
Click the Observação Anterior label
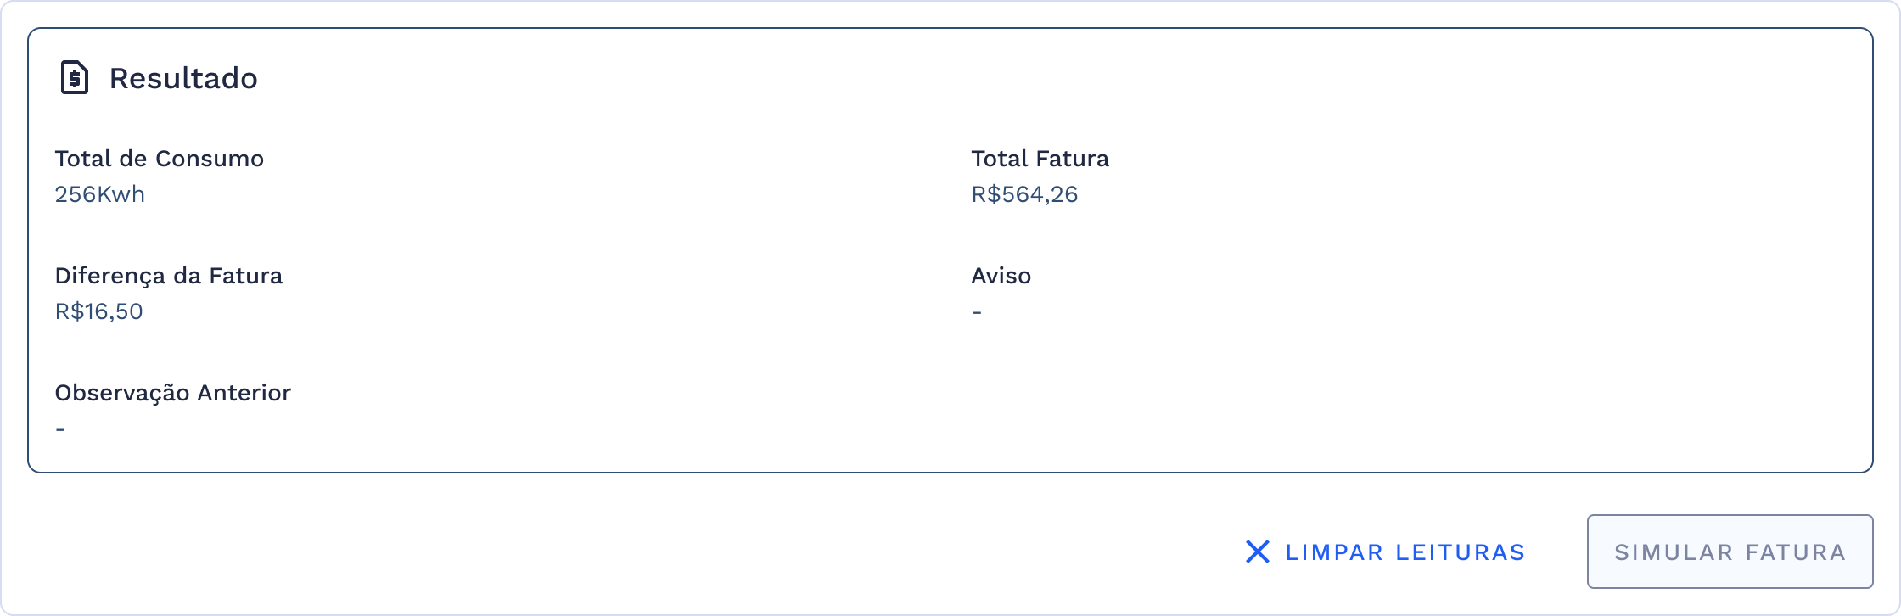pos(173,393)
